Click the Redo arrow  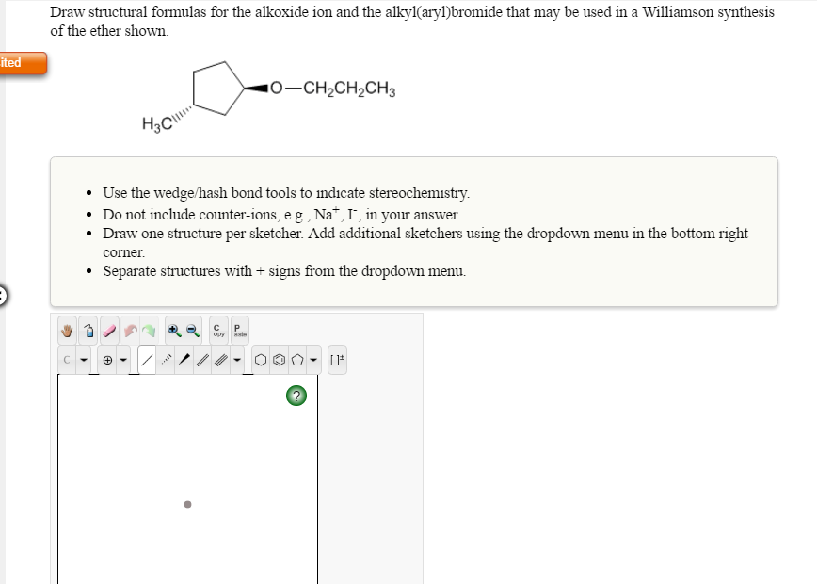pos(150,331)
